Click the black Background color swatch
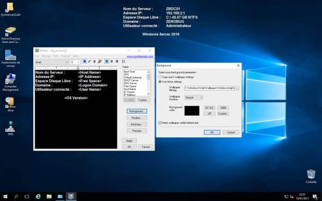The width and height of the screenshot is (322, 201). click(192, 111)
